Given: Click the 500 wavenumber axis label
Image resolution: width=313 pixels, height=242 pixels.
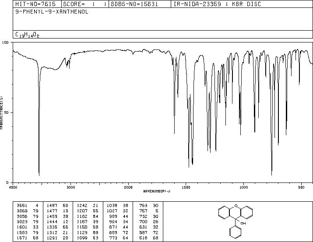Looking at the screenshot, I should (x=301, y=187).
